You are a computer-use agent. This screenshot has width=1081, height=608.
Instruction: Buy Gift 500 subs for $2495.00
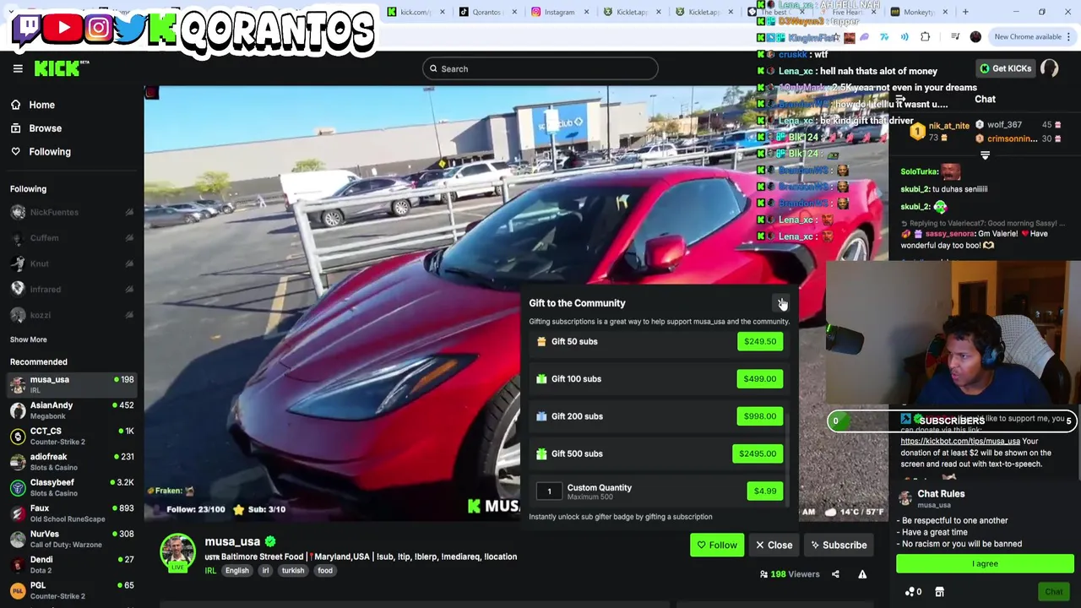(758, 453)
